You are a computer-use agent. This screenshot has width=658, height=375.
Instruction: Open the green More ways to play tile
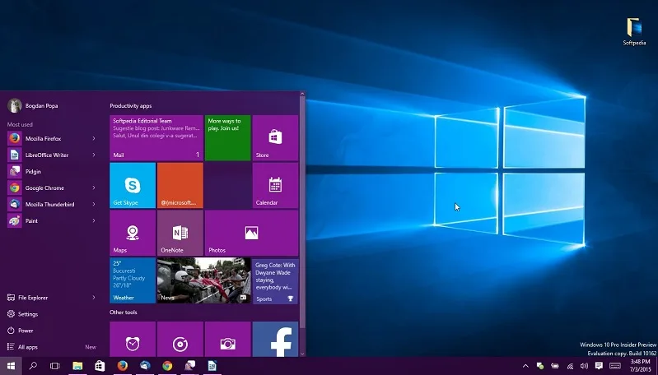click(x=228, y=138)
